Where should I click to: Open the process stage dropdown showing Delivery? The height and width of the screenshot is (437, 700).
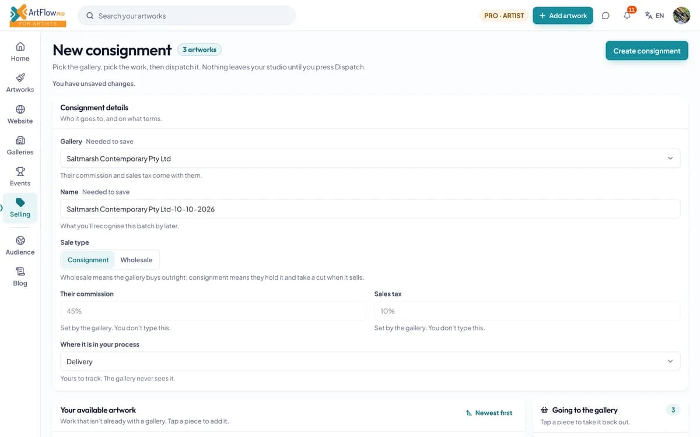coord(370,362)
